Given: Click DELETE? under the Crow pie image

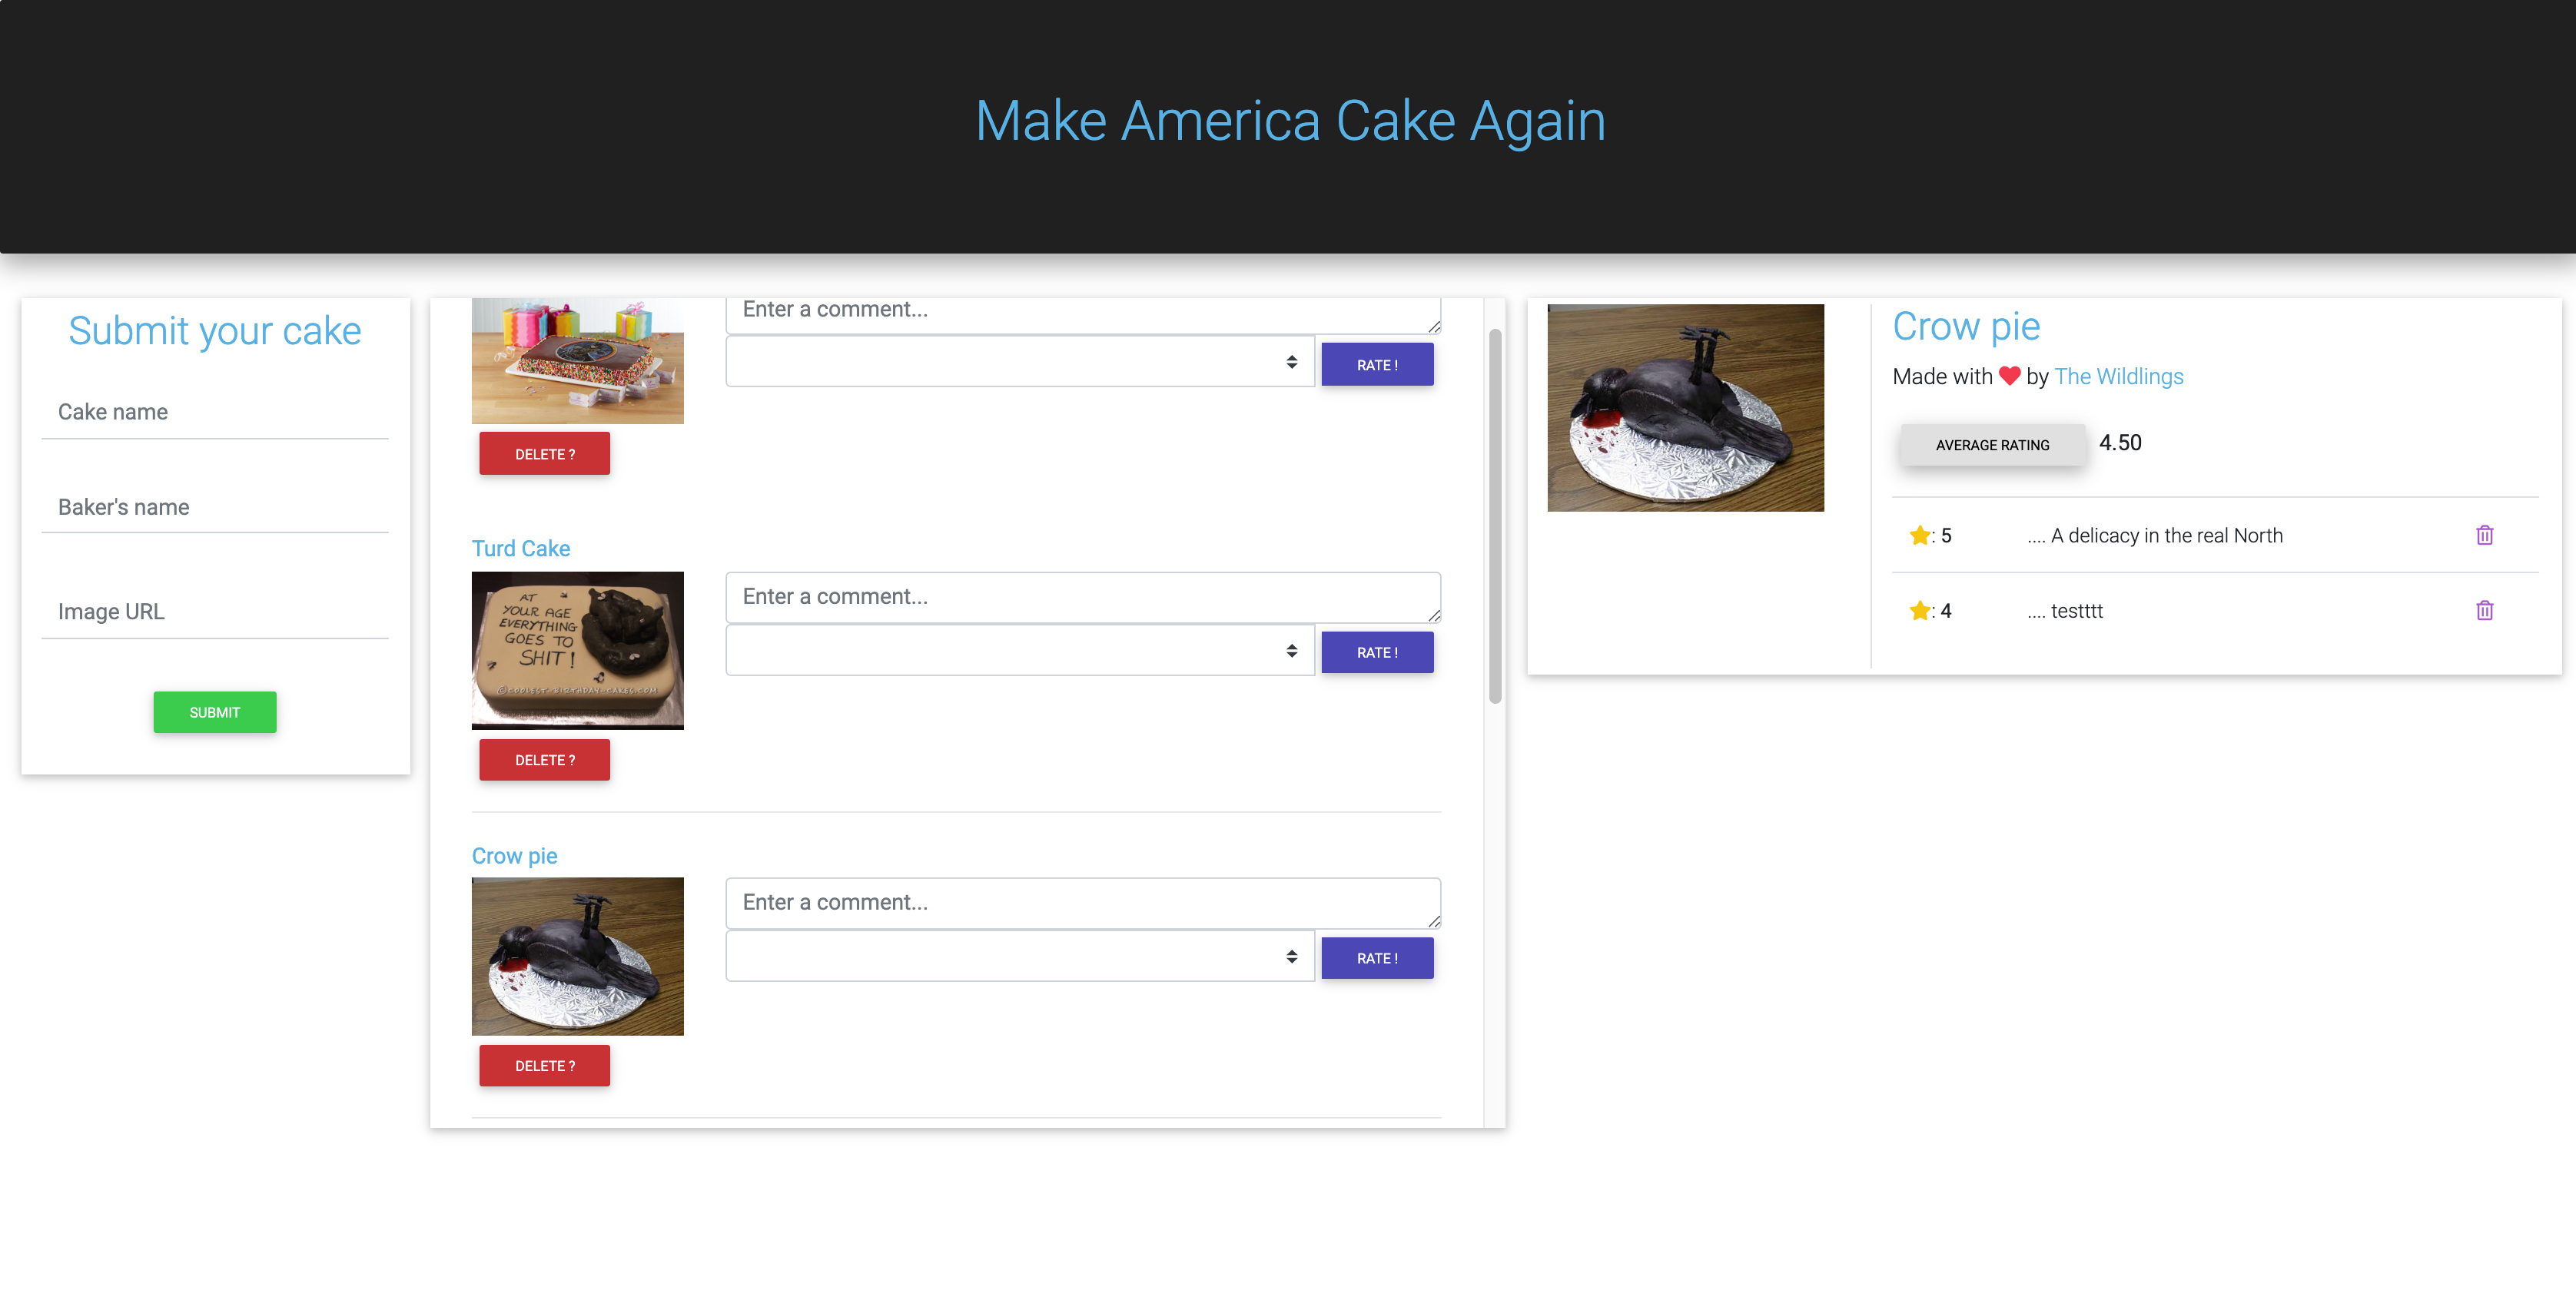Looking at the screenshot, I should [x=544, y=1065].
